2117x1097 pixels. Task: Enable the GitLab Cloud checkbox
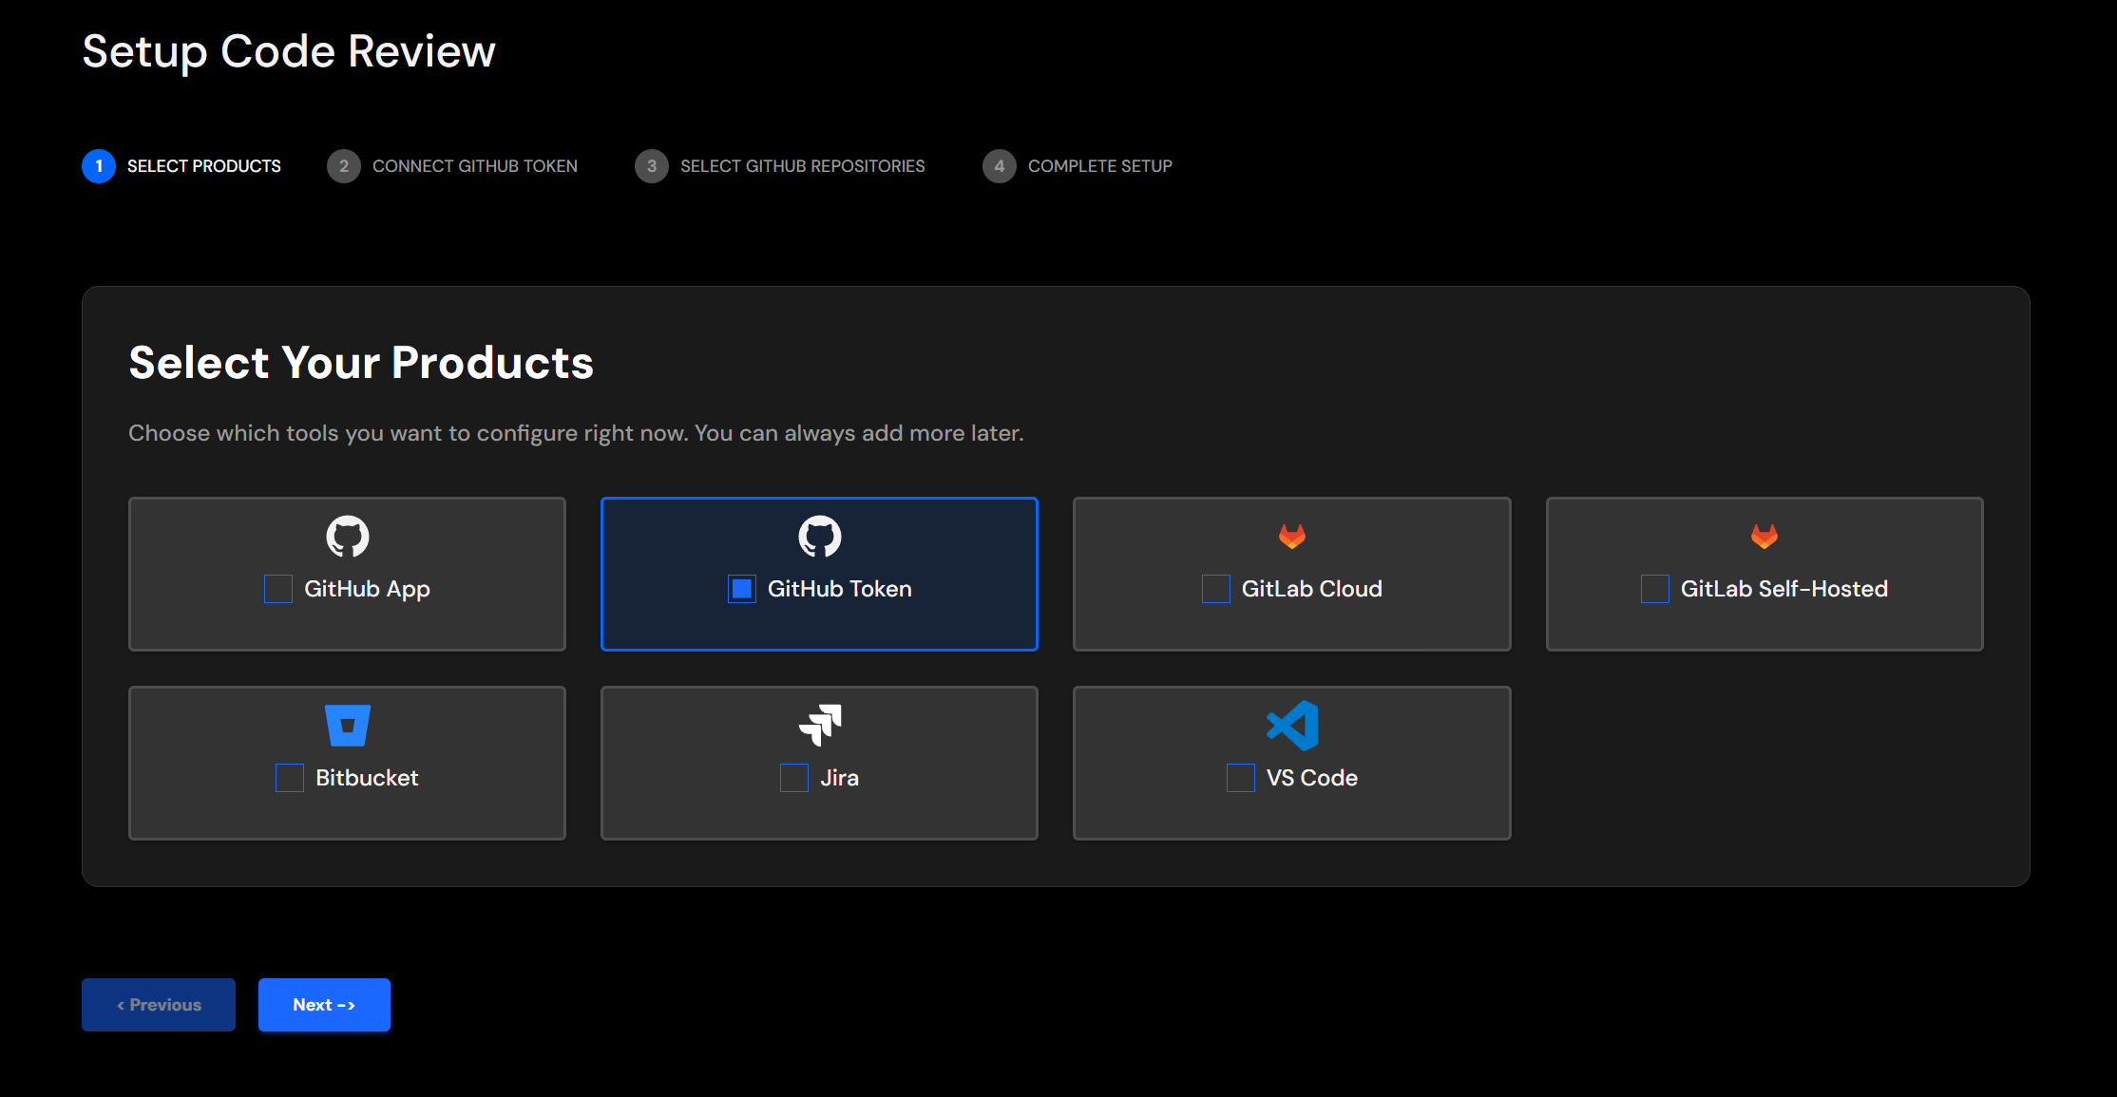click(1216, 589)
